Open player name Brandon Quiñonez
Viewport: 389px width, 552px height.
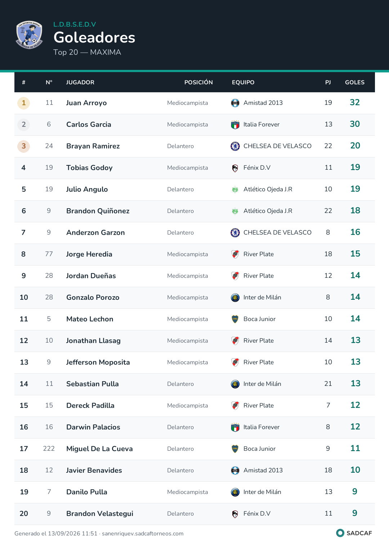98,211
